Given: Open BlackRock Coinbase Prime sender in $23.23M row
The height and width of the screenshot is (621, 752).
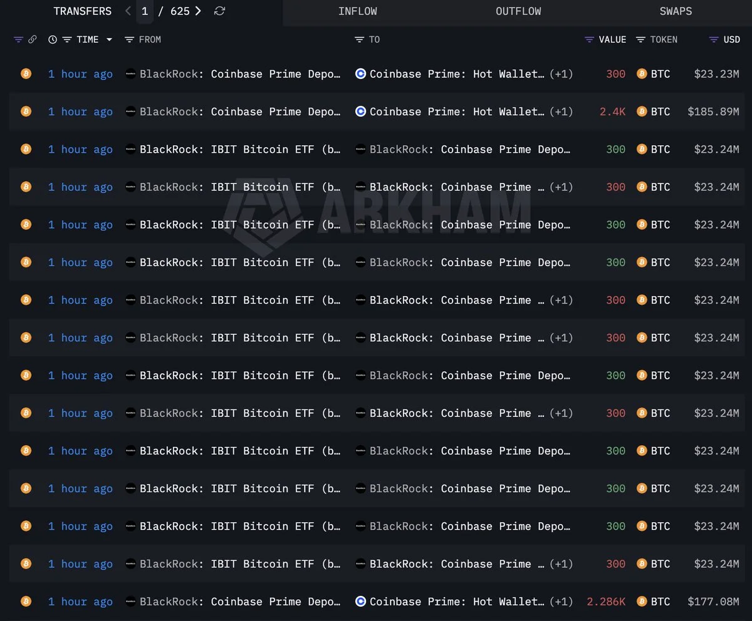Looking at the screenshot, I should pyautogui.click(x=240, y=74).
